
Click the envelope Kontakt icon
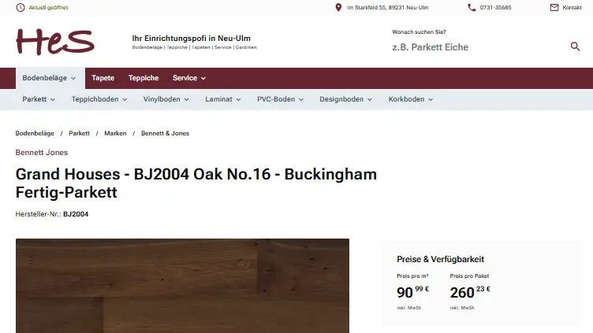(554, 8)
